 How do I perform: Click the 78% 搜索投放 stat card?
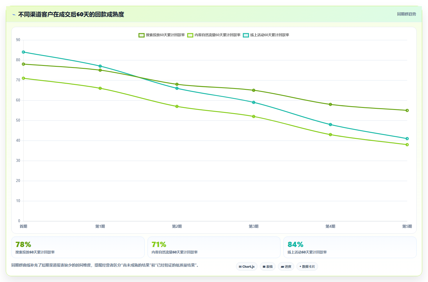click(x=78, y=247)
